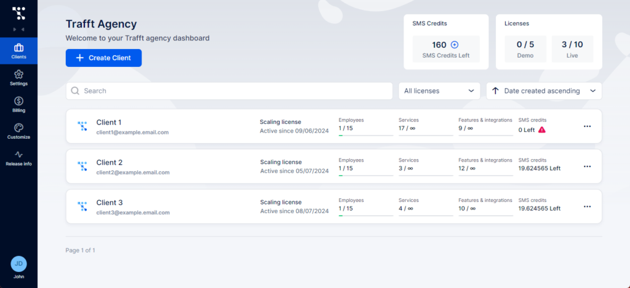The height and width of the screenshot is (288, 630).
Task: View Release info in the sidebar
Action: [18, 158]
